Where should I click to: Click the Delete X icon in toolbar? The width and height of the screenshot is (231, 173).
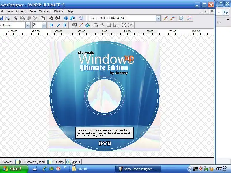pos(36,18)
